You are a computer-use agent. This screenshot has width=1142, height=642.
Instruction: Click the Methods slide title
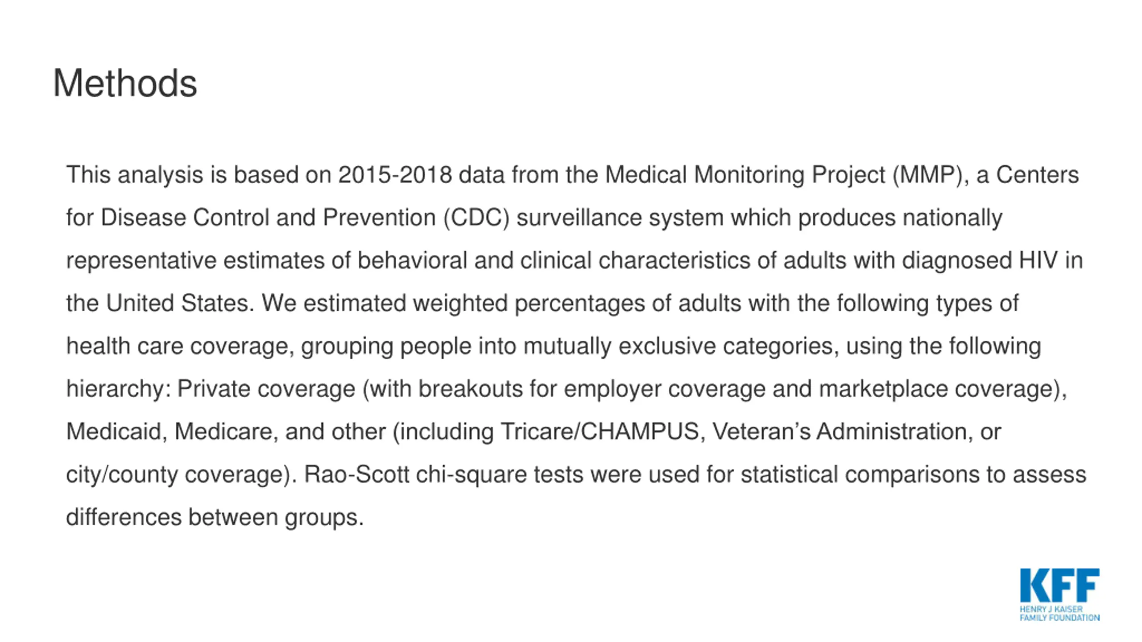[x=125, y=83]
